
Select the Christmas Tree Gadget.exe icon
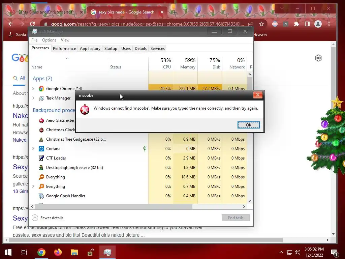point(41,139)
